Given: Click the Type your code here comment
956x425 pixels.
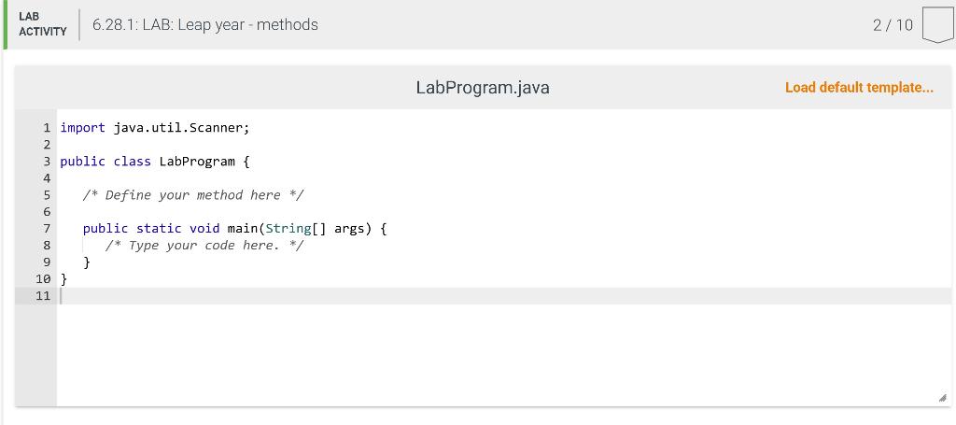Looking at the screenshot, I should tap(204, 245).
